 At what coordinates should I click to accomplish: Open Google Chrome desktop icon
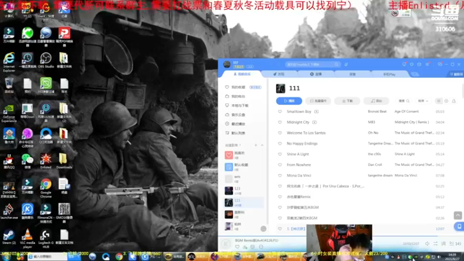pyautogui.click(x=46, y=187)
